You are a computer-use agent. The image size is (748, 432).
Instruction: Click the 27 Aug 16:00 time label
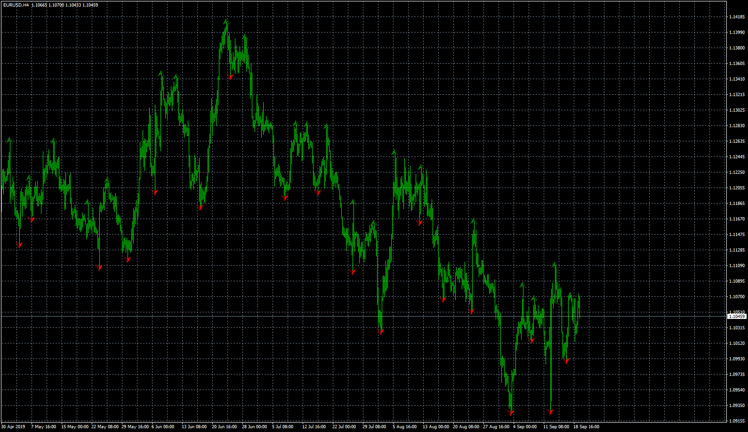(x=496, y=427)
